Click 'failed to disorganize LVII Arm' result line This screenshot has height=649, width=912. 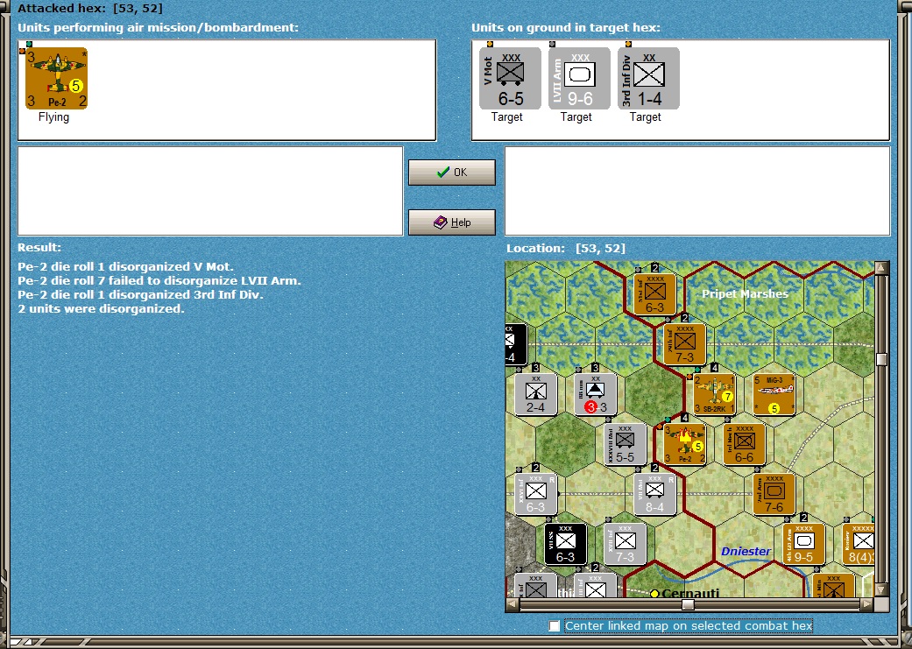(x=159, y=281)
